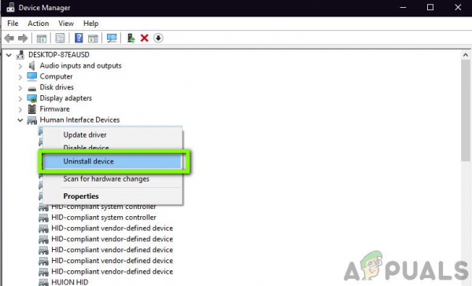This screenshot has height=286, width=472.
Task: Click the red X Uninstall device toolbar icon
Action: coord(145,38)
